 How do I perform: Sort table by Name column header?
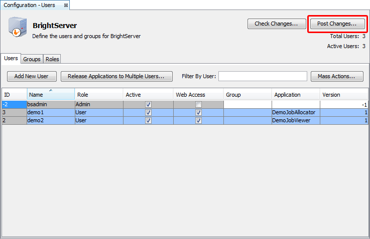50,95
